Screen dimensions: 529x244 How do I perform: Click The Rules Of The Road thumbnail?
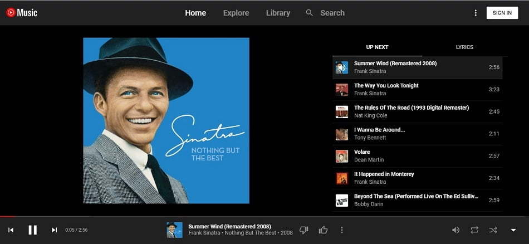[342, 112]
